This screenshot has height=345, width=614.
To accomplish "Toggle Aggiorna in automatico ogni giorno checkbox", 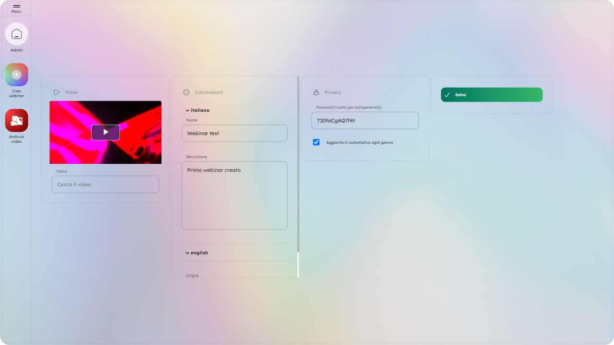I will coord(316,142).
